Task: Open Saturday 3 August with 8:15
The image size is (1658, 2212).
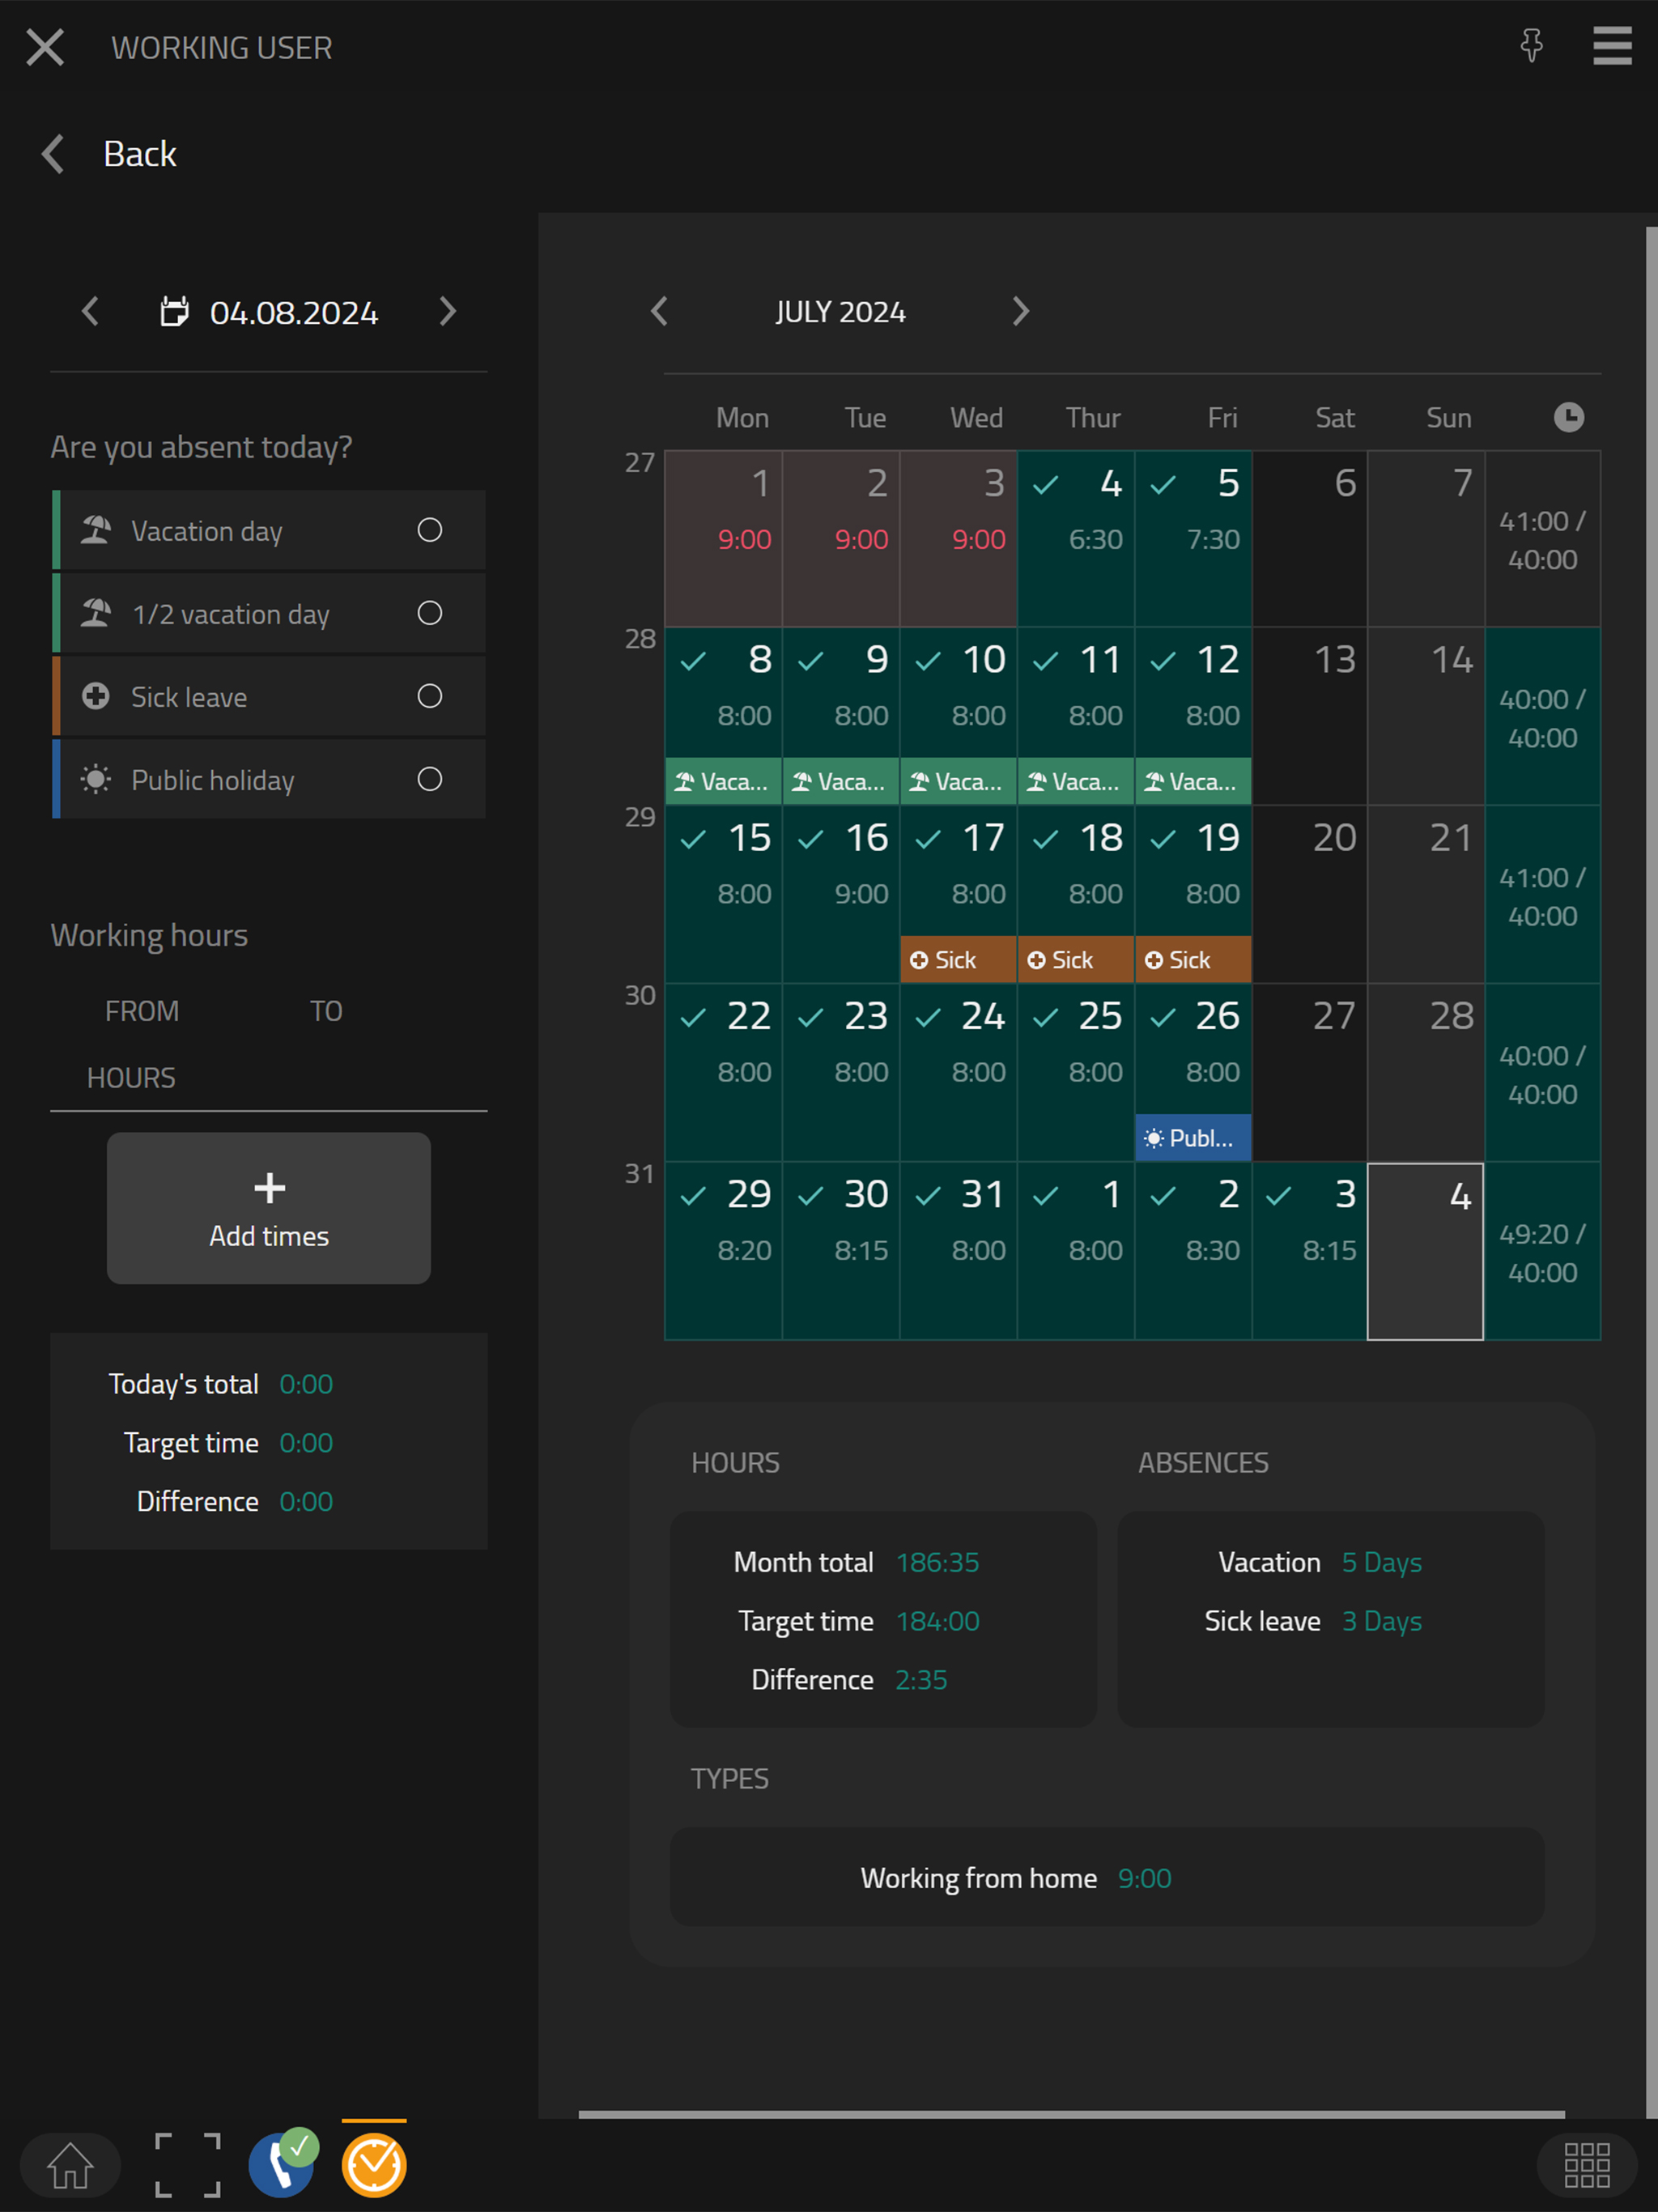Action: click(1310, 1250)
